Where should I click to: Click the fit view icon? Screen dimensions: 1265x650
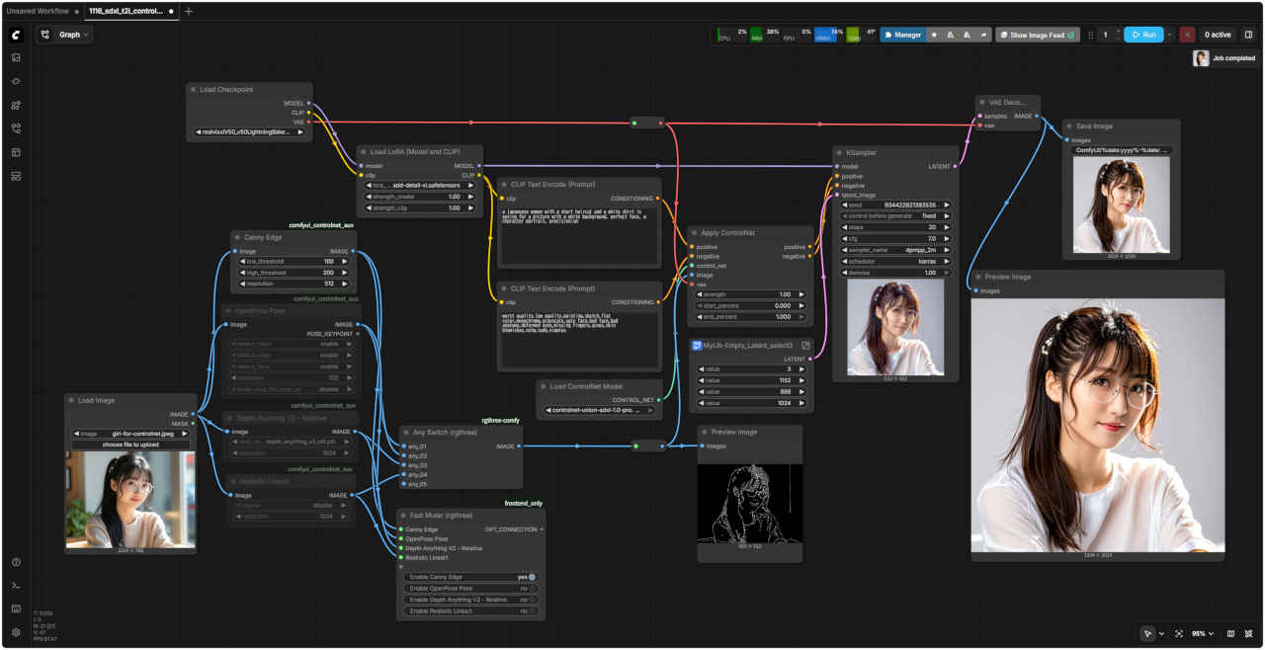(x=1178, y=633)
